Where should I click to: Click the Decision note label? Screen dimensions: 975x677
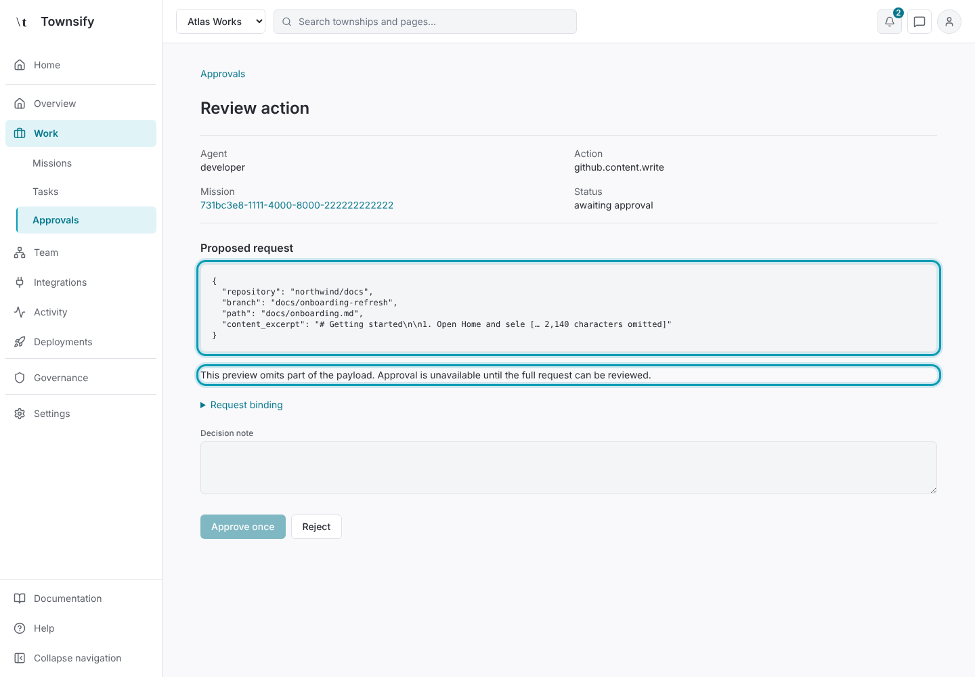pos(227,433)
